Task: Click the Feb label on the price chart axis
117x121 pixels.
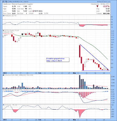Action: point(40,73)
